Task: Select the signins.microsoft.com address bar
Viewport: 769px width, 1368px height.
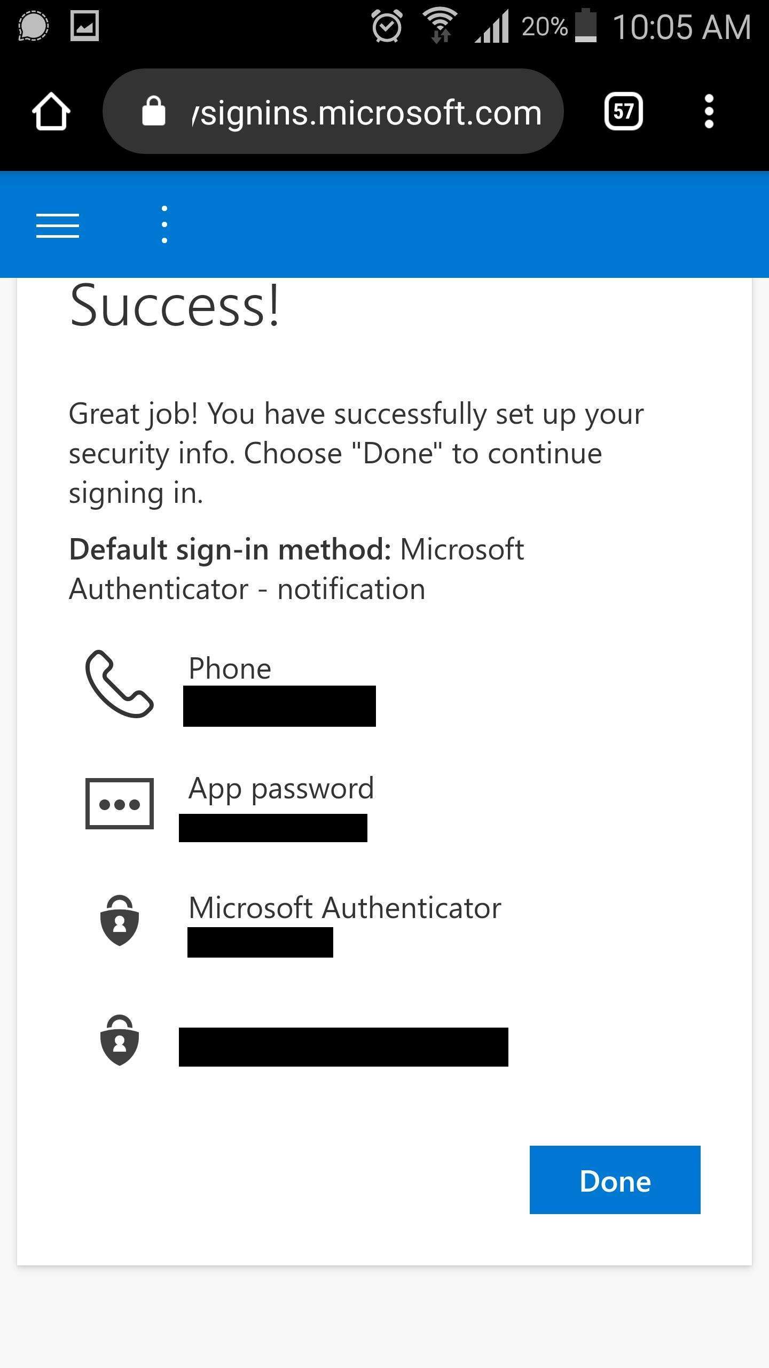Action: point(333,111)
